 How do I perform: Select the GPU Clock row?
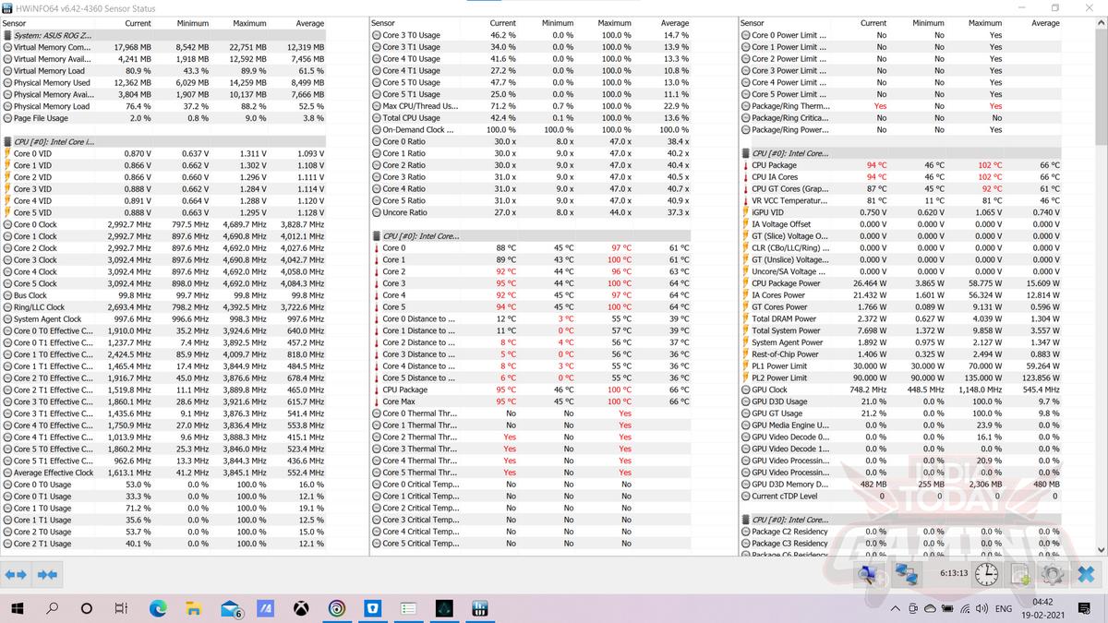(901, 389)
